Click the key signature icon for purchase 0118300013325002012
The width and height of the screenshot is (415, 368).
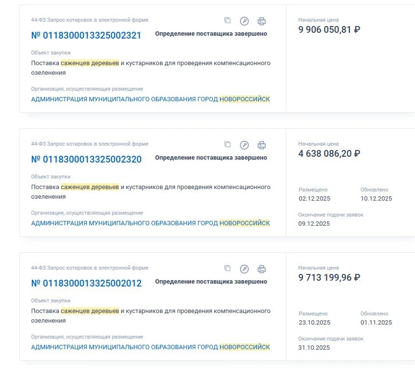[x=244, y=269]
